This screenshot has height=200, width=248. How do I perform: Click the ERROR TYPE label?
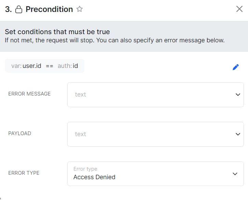(x=24, y=173)
